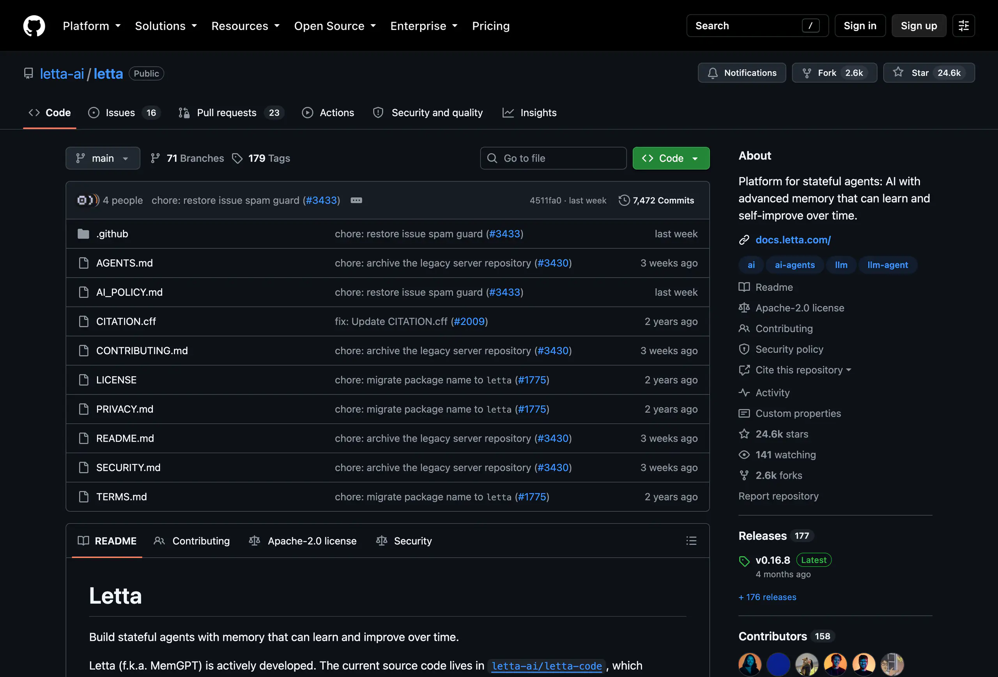View 179 Tags
This screenshot has width=998, height=677.
point(261,158)
